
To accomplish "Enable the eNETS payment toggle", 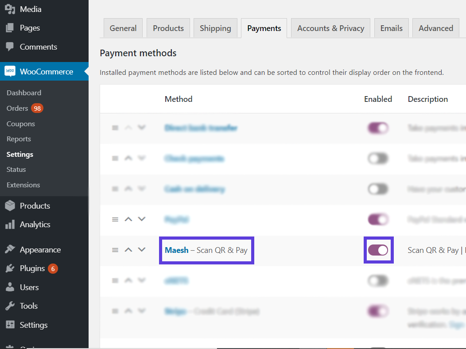I will [378, 281].
